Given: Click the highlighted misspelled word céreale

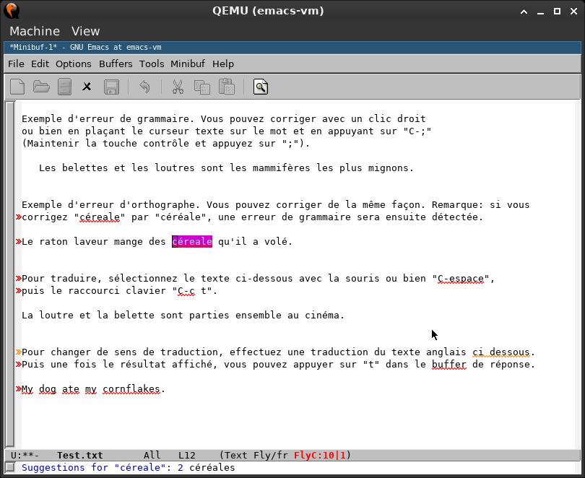Looking at the screenshot, I should tap(191, 241).
